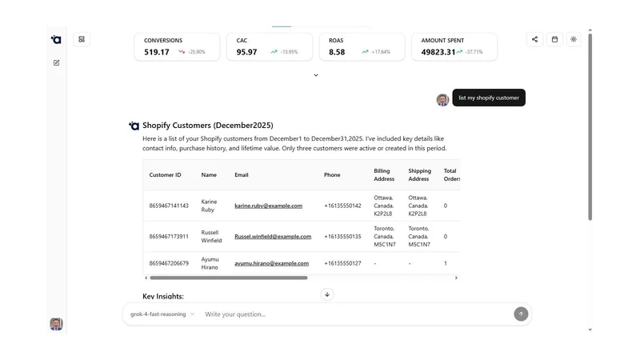Toggle light/dark theme sun icon
The image size is (640, 360).
574,39
